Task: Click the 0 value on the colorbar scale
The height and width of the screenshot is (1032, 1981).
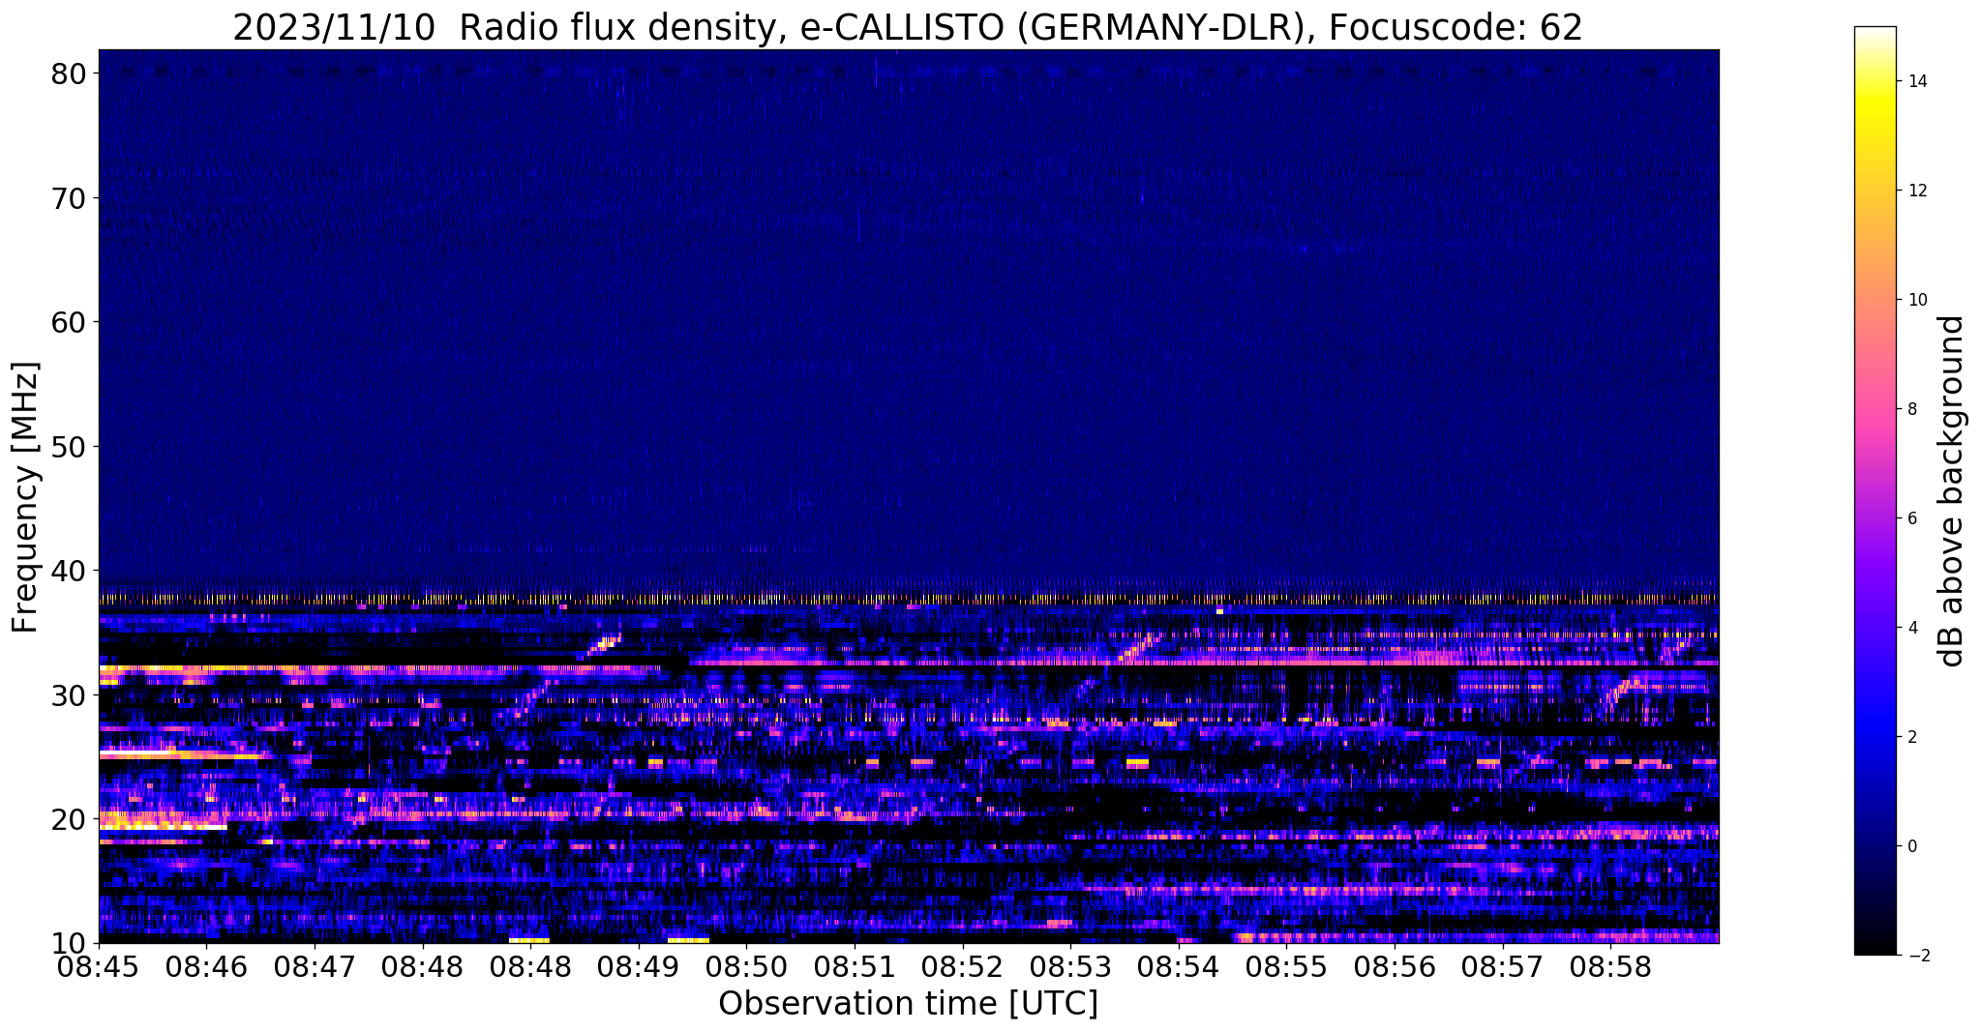Action: click(x=1911, y=846)
